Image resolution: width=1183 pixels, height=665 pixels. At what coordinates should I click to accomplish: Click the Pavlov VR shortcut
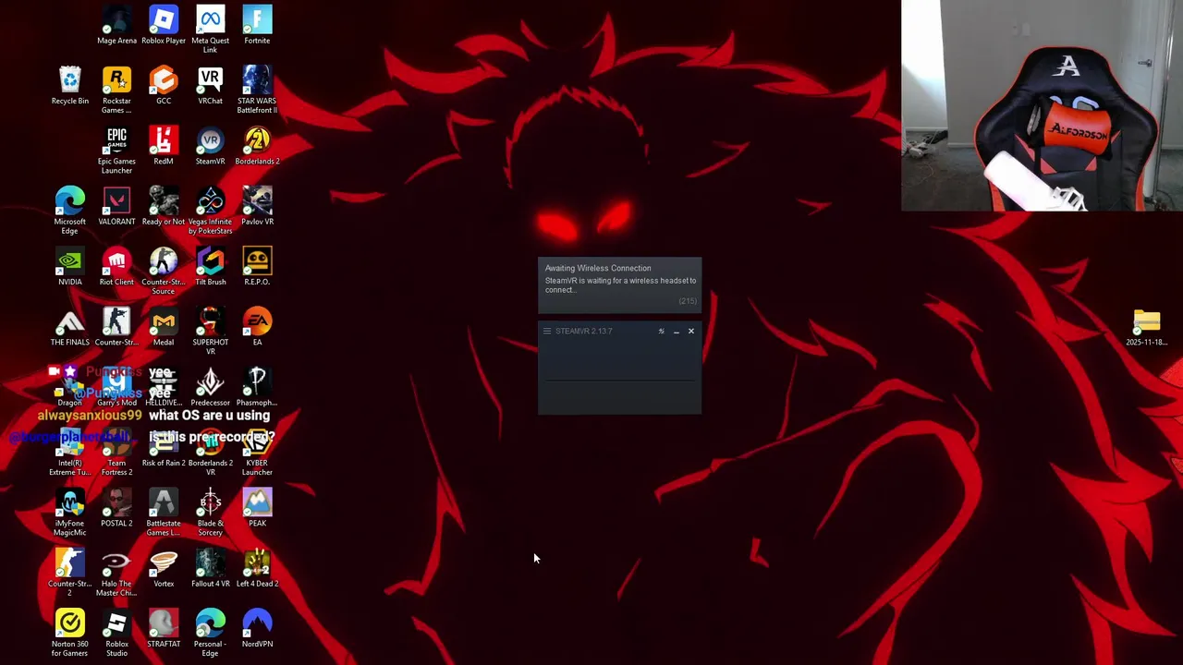click(257, 207)
